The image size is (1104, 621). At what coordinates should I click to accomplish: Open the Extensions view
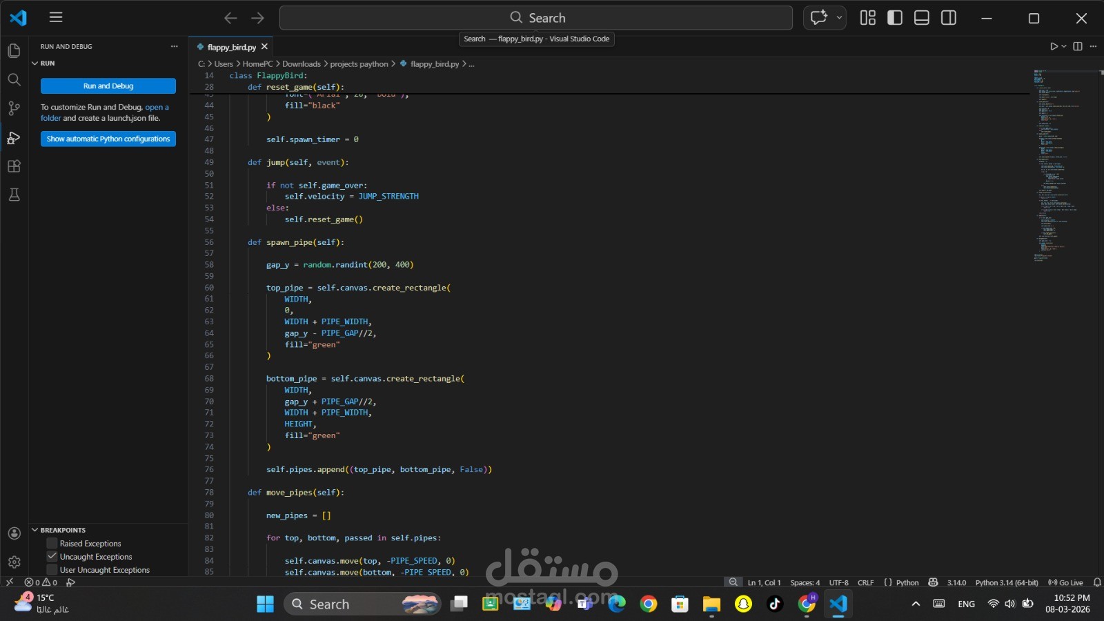coord(14,166)
